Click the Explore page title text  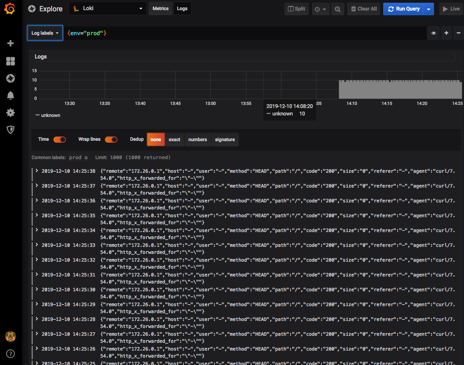click(51, 9)
